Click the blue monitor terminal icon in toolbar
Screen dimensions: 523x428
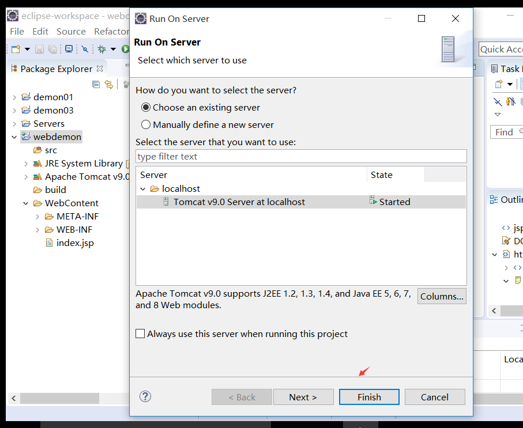pos(69,50)
